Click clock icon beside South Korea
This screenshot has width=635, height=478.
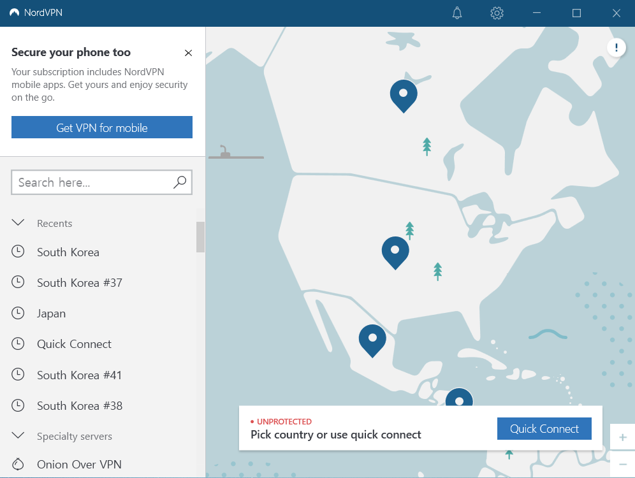pos(18,251)
